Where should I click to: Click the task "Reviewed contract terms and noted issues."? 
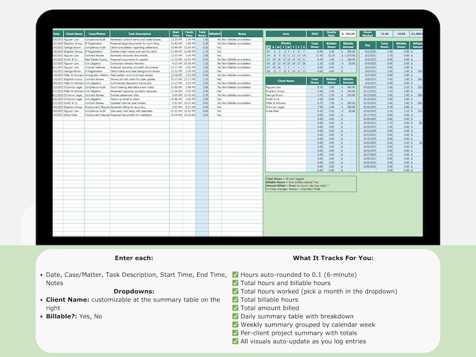point(140,40)
